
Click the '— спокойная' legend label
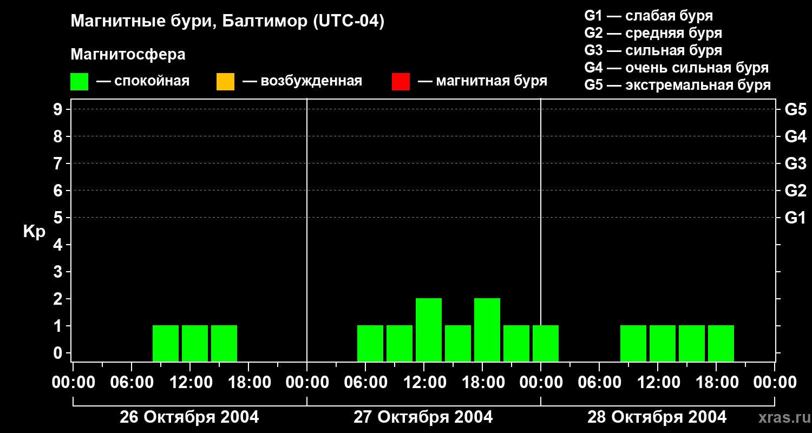tap(143, 81)
